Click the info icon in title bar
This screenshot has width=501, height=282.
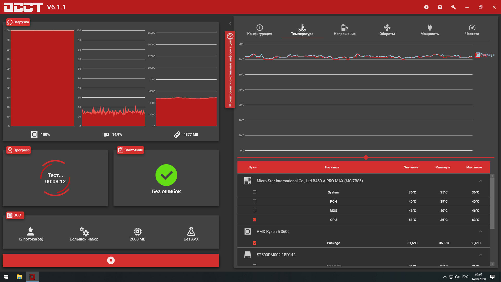coord(426,7)
